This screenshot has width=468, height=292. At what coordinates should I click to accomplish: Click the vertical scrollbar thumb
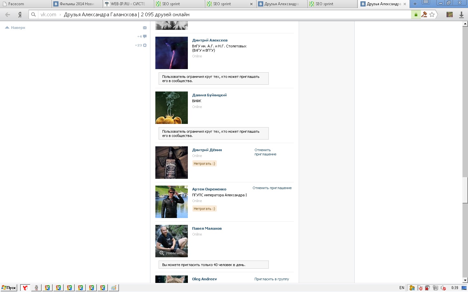tap(465, 190)
